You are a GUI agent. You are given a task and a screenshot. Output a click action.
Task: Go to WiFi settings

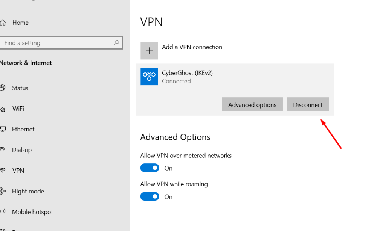[x=18, y=109]
